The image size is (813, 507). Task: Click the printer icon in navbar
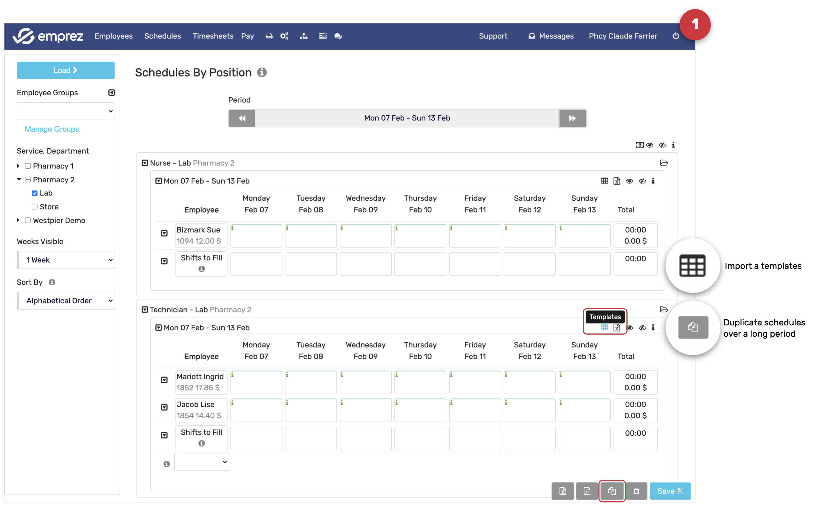(x=269, y=36)
